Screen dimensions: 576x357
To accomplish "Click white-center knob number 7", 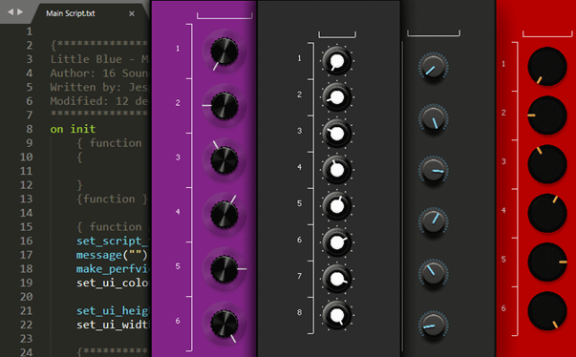I will point(337,279).
